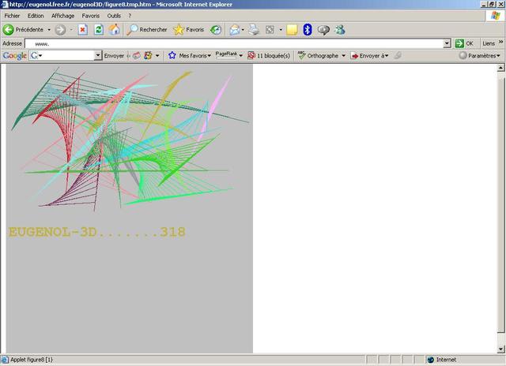This screenshot has height=366, width=506.
Task: Click the vertical scrollbar down arrow
Action: click(x=501, y=349)
